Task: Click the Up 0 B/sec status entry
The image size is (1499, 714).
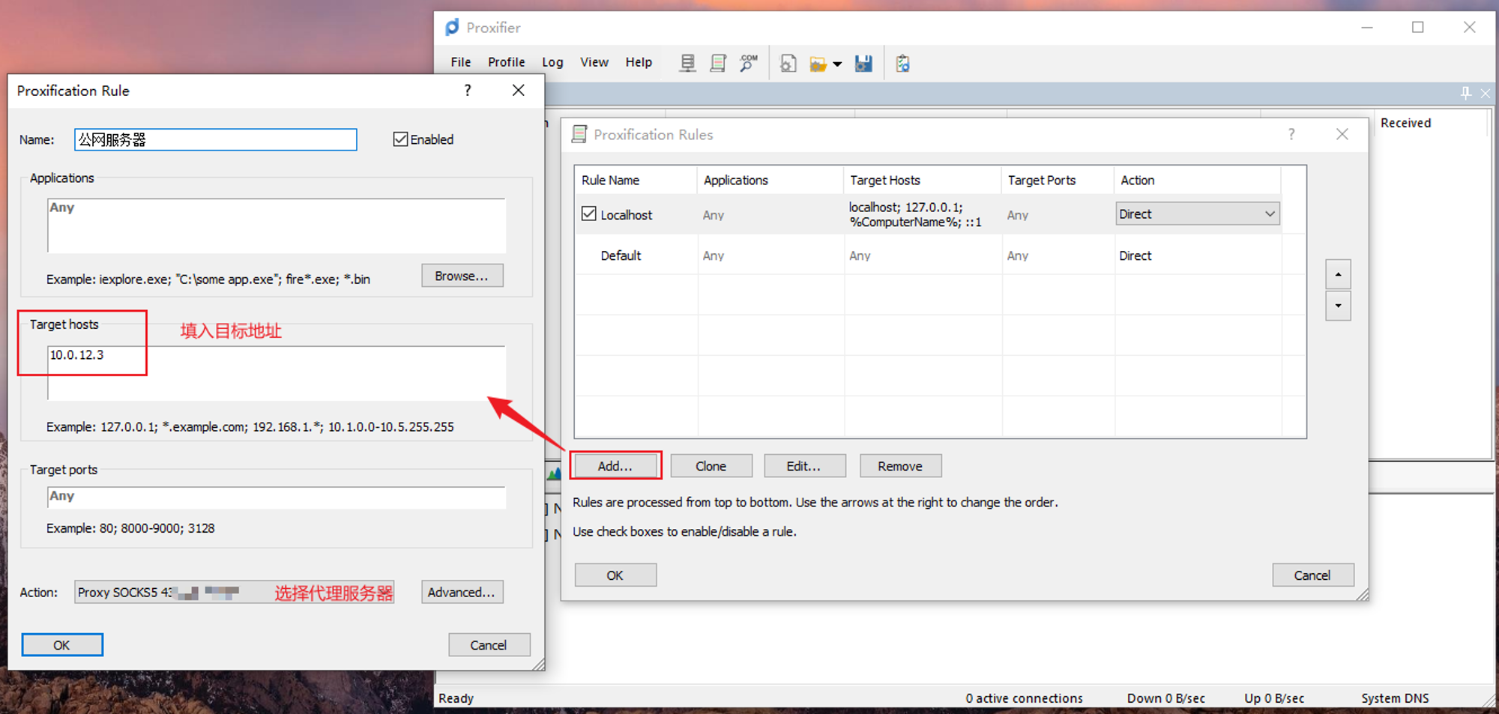Action: click(1274, 698)
